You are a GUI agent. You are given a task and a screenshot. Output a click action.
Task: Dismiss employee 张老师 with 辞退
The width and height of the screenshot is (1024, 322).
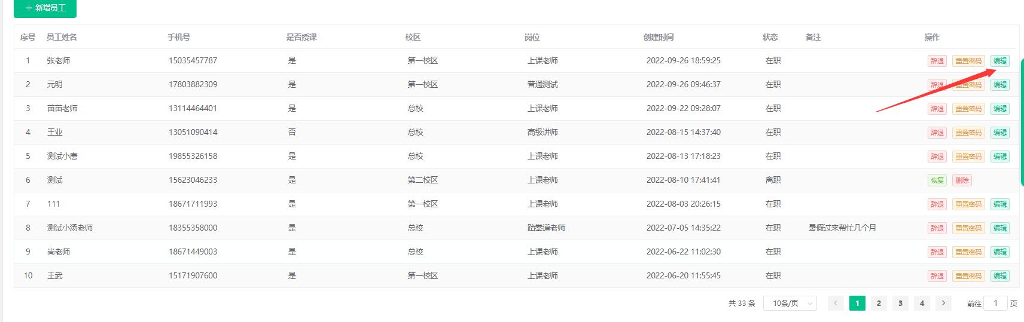coord(937,61)
